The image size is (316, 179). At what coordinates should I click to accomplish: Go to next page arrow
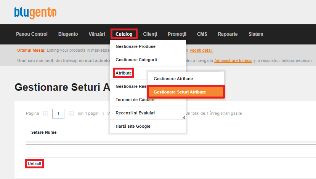click(x=71, y=114)
